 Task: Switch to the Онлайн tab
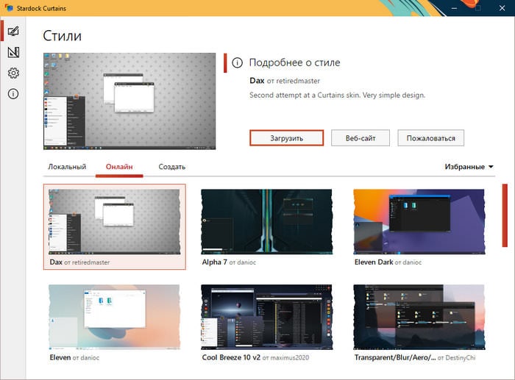pyautogui.click(x=119, y=167)
